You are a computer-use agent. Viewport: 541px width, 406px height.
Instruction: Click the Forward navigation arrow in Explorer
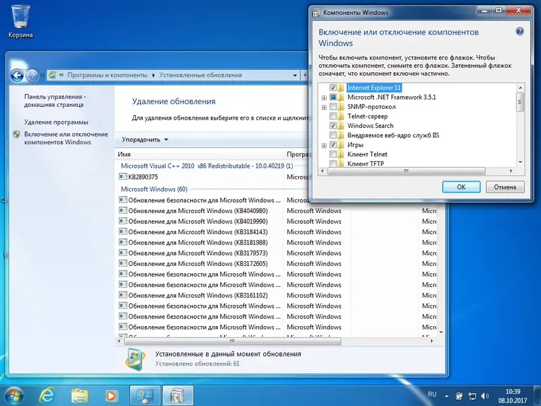pos(32,75)
